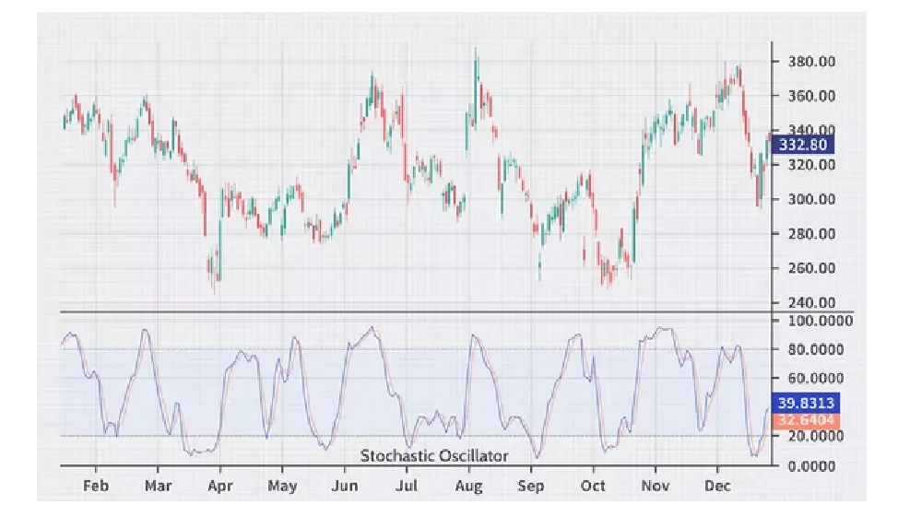Click the 332.80 current price label
Viewport: 898px width, 505px height.
coord(803,145)
